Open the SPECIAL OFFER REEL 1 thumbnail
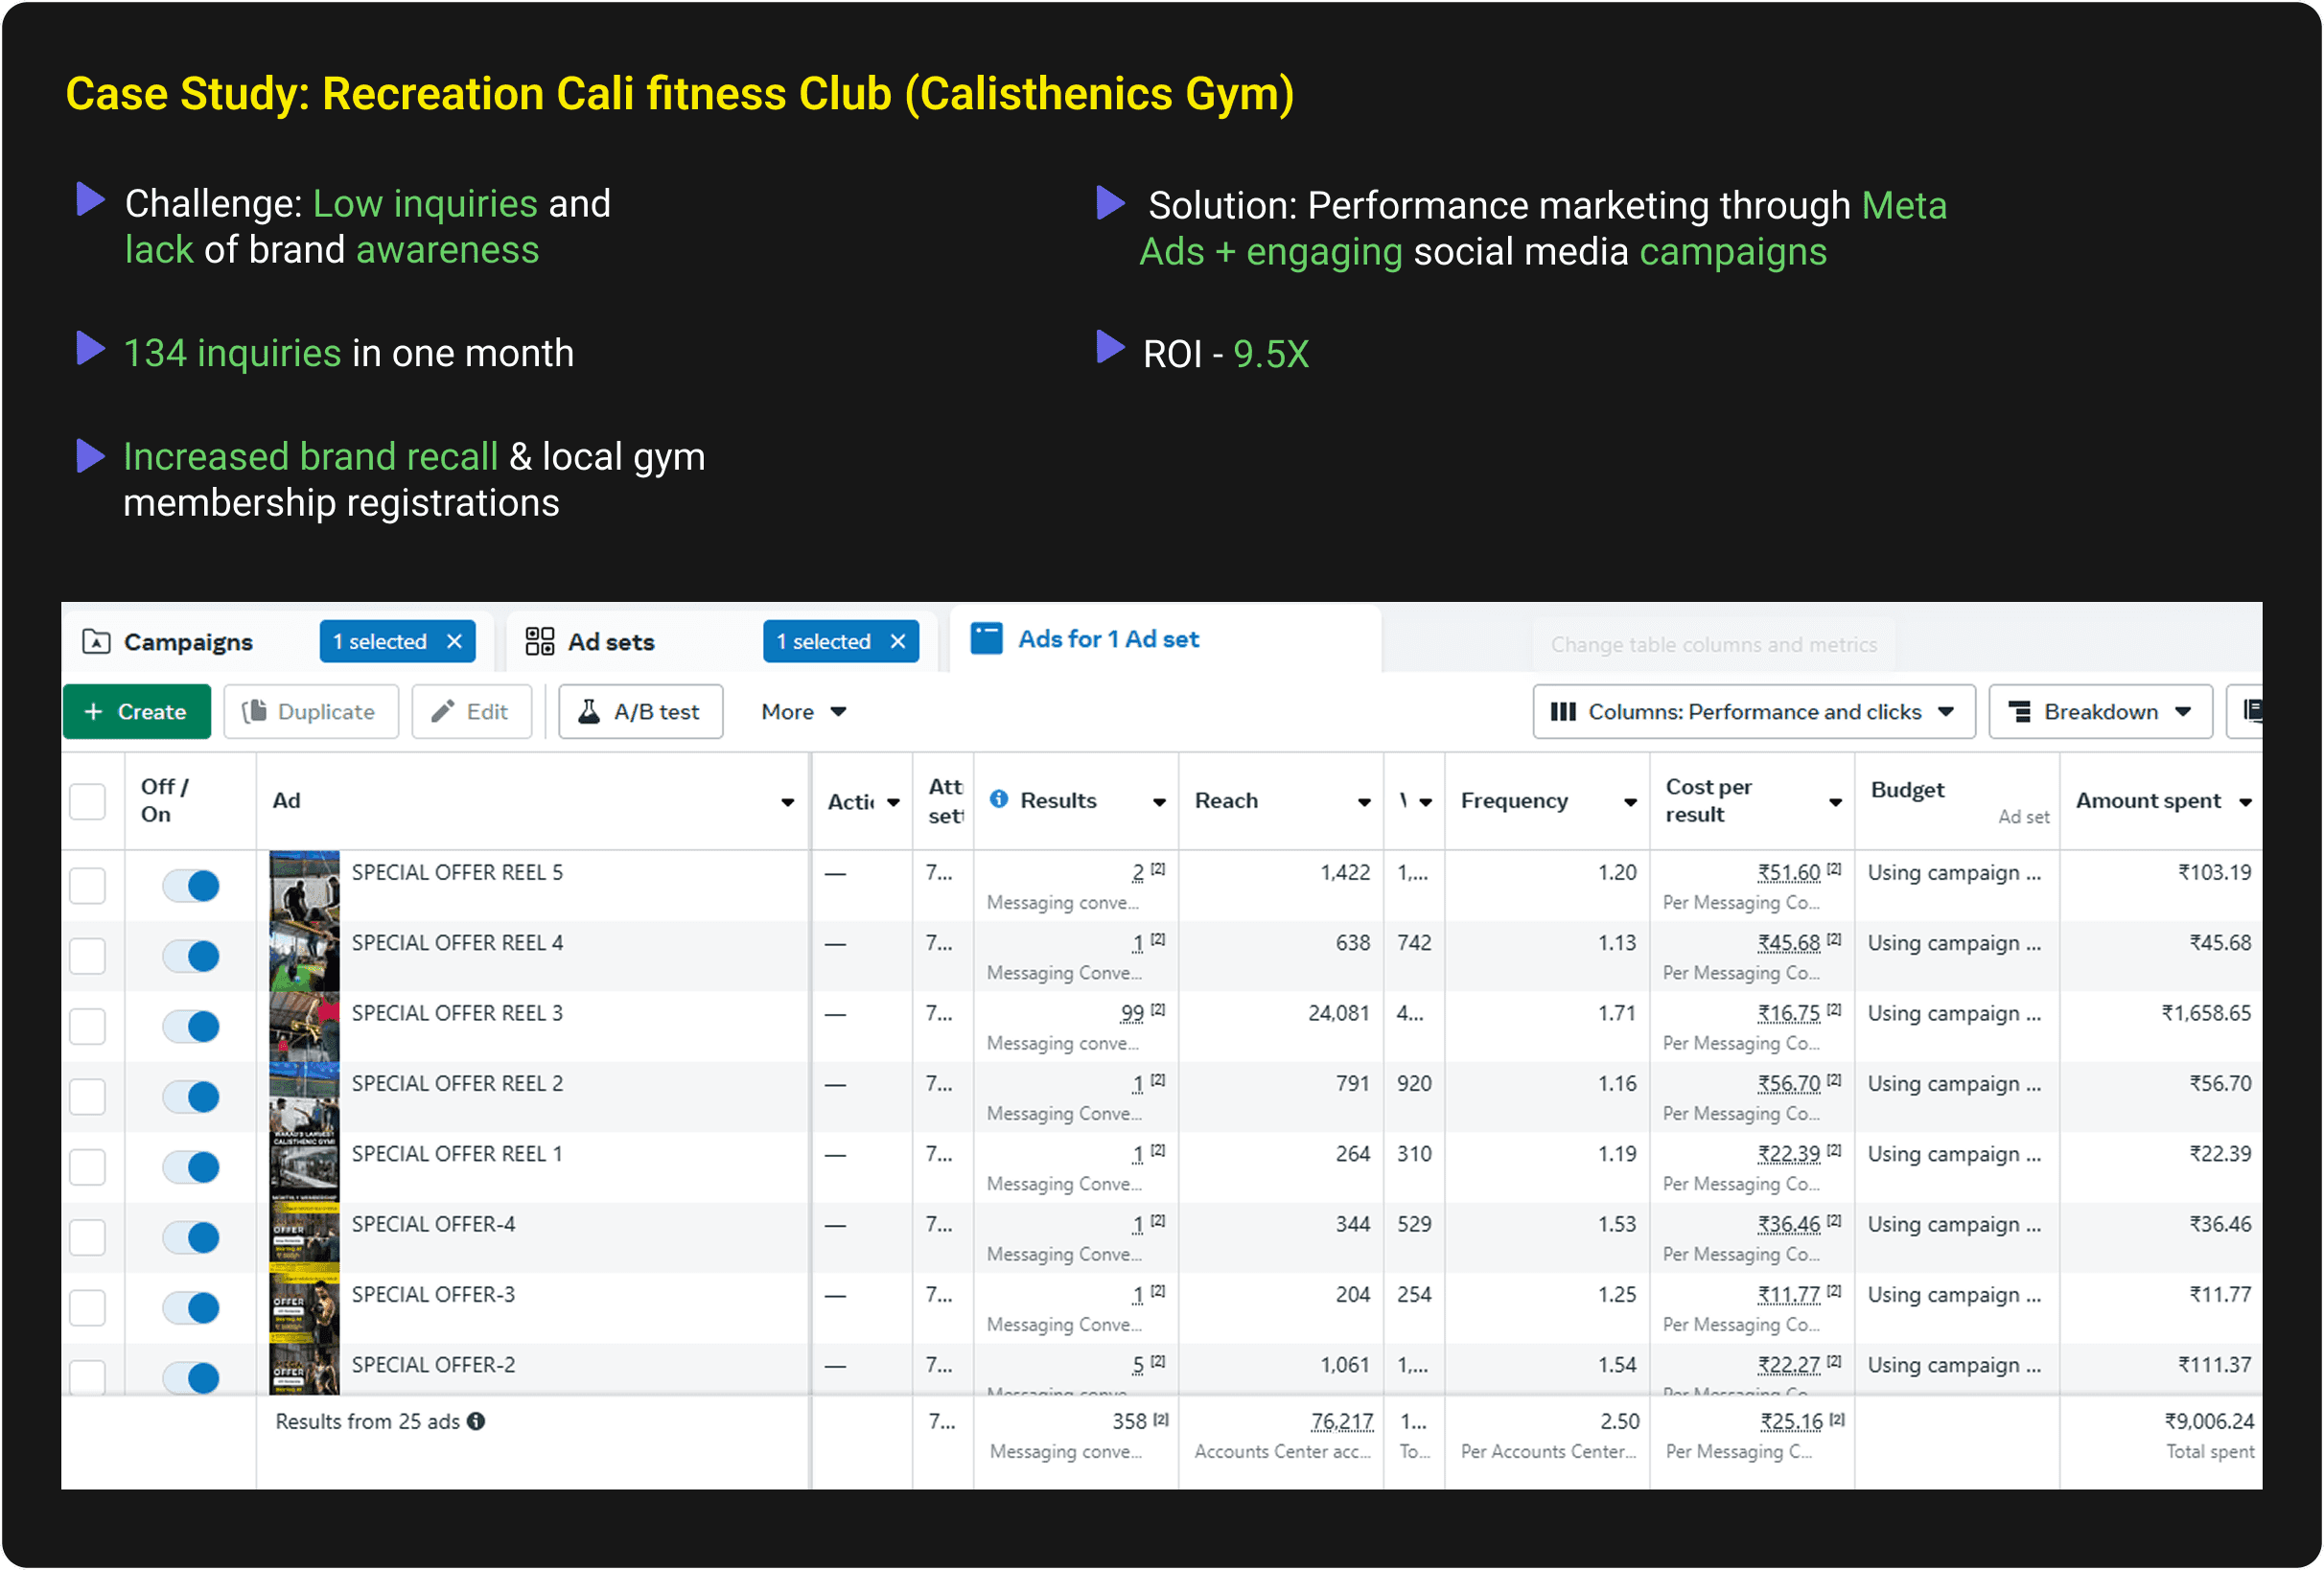2324x1570 pixels. [304, 1167]
